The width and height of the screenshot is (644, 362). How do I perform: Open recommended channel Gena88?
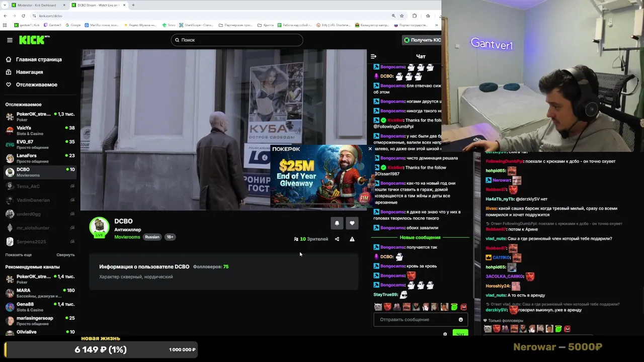coord(40,307)
